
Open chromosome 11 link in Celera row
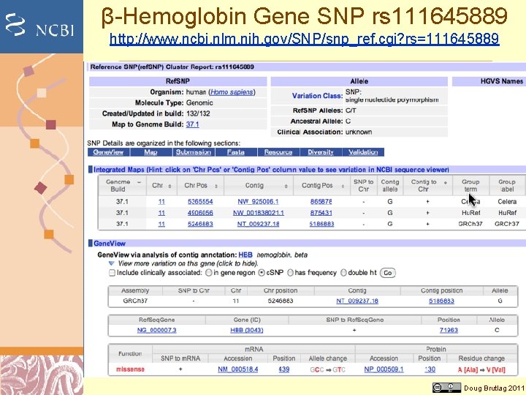tap(161, 202)
